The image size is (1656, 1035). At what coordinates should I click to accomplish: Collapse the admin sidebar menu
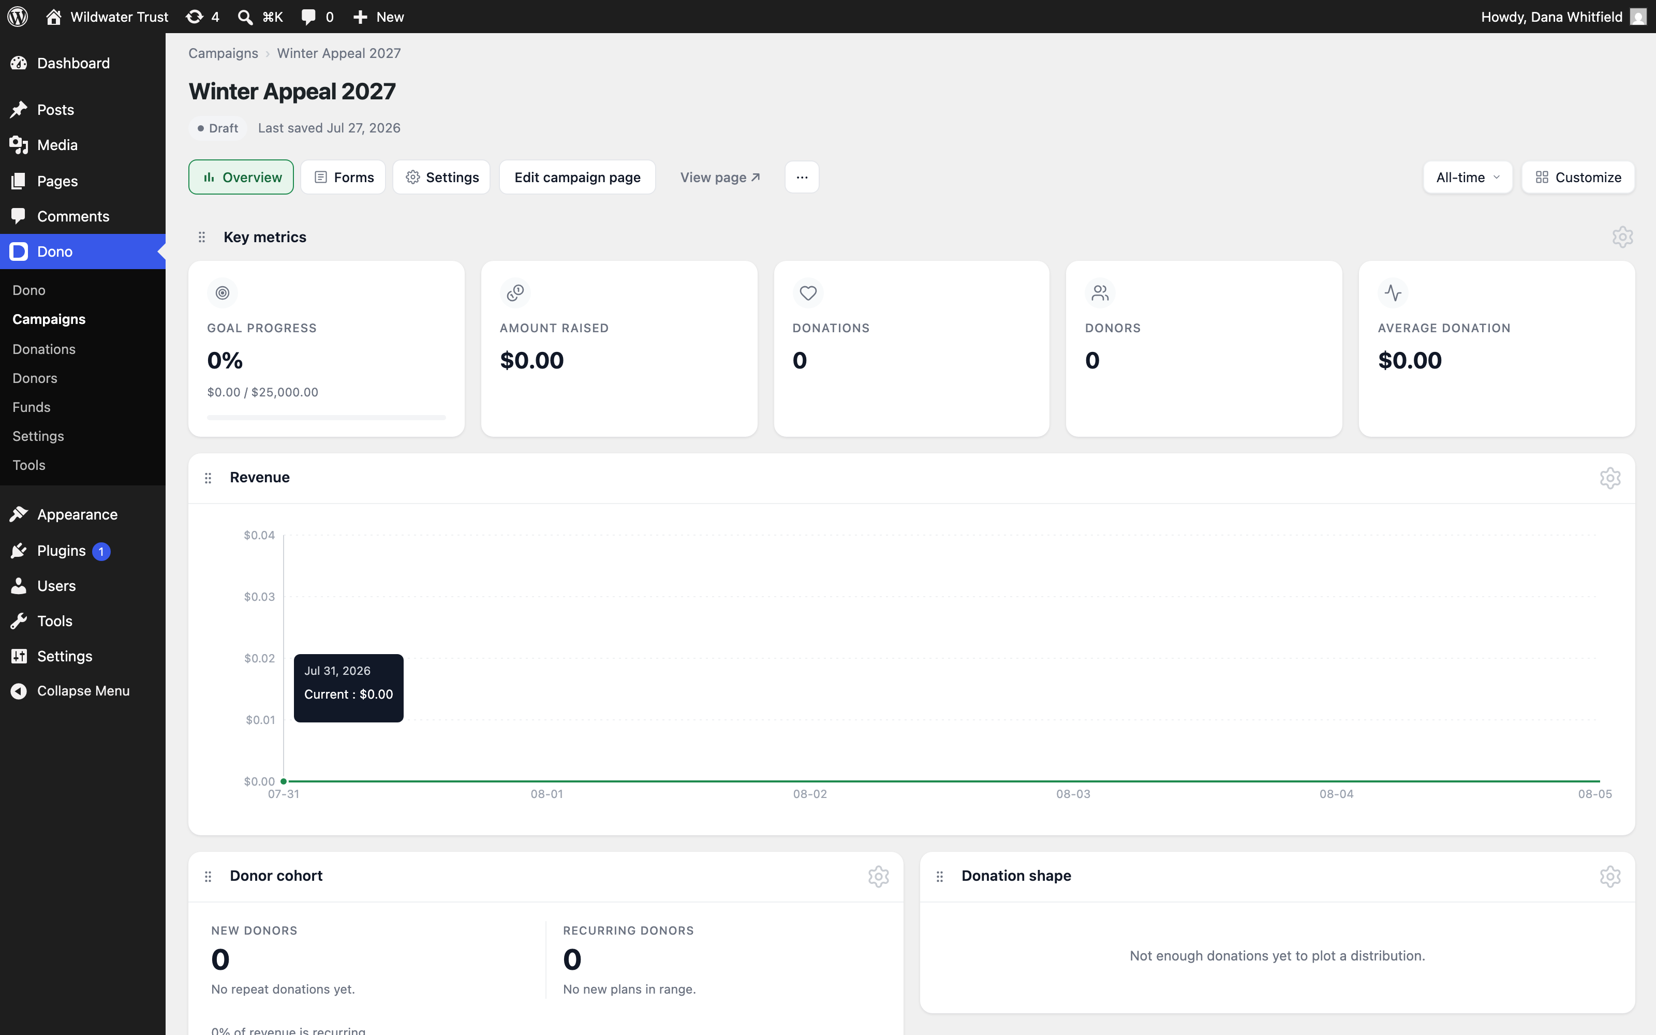83,691
